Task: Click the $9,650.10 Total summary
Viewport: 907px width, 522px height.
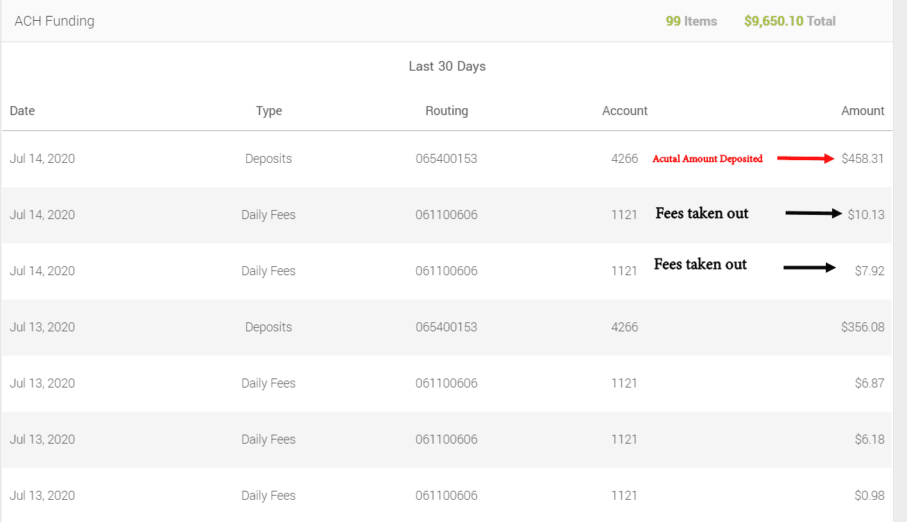Action: [x=789, y=21]
